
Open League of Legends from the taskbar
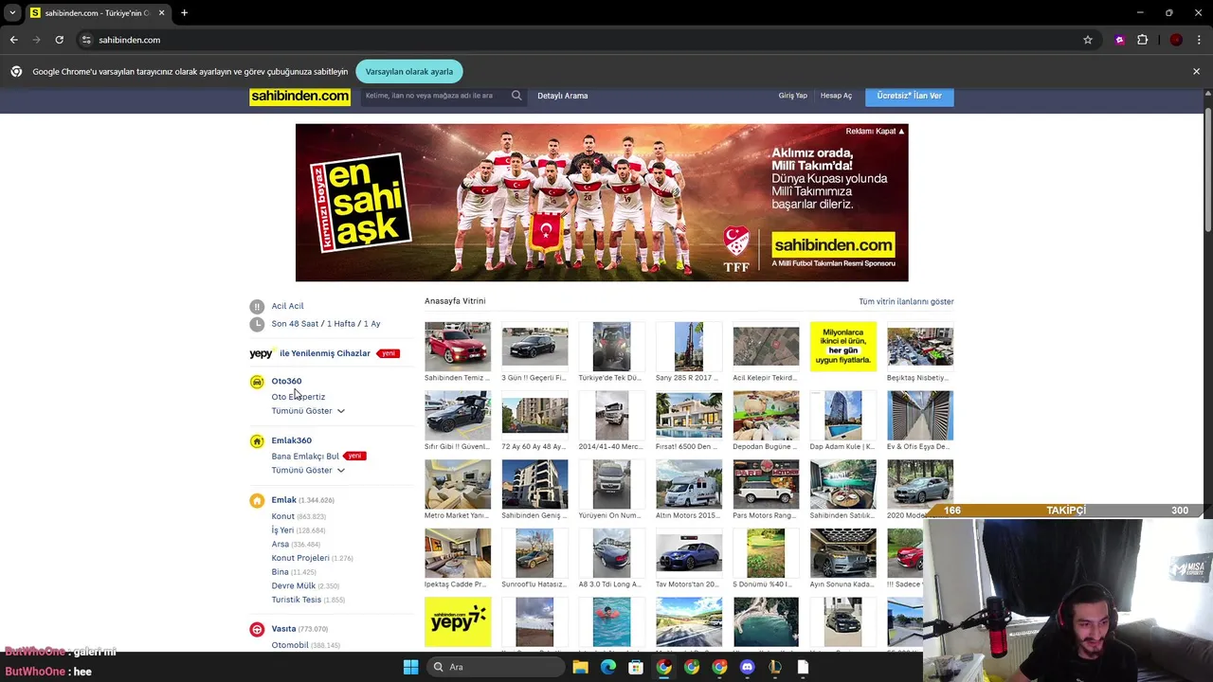pos(774,667)
